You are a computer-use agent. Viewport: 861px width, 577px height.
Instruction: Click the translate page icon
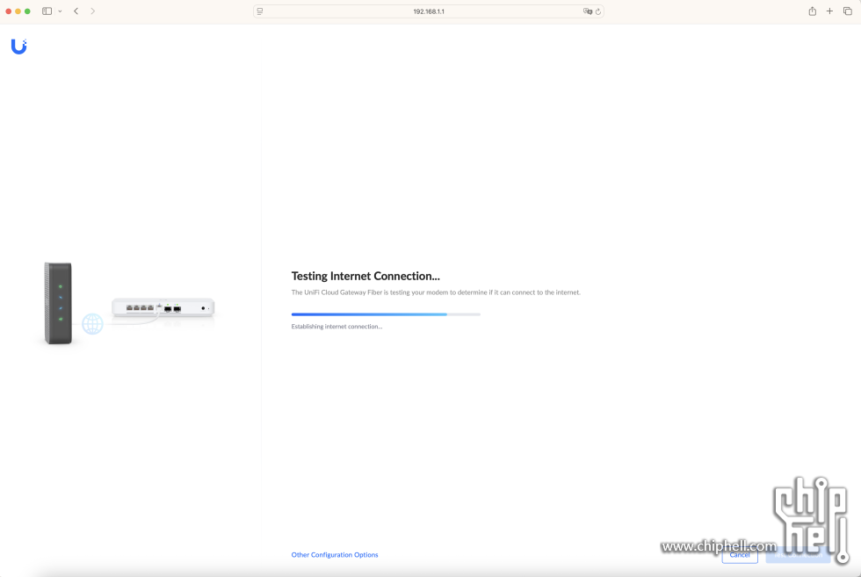pos(588,11)
